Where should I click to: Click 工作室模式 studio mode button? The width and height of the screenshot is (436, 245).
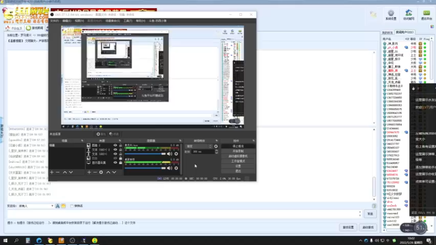(x=238, y=161)
